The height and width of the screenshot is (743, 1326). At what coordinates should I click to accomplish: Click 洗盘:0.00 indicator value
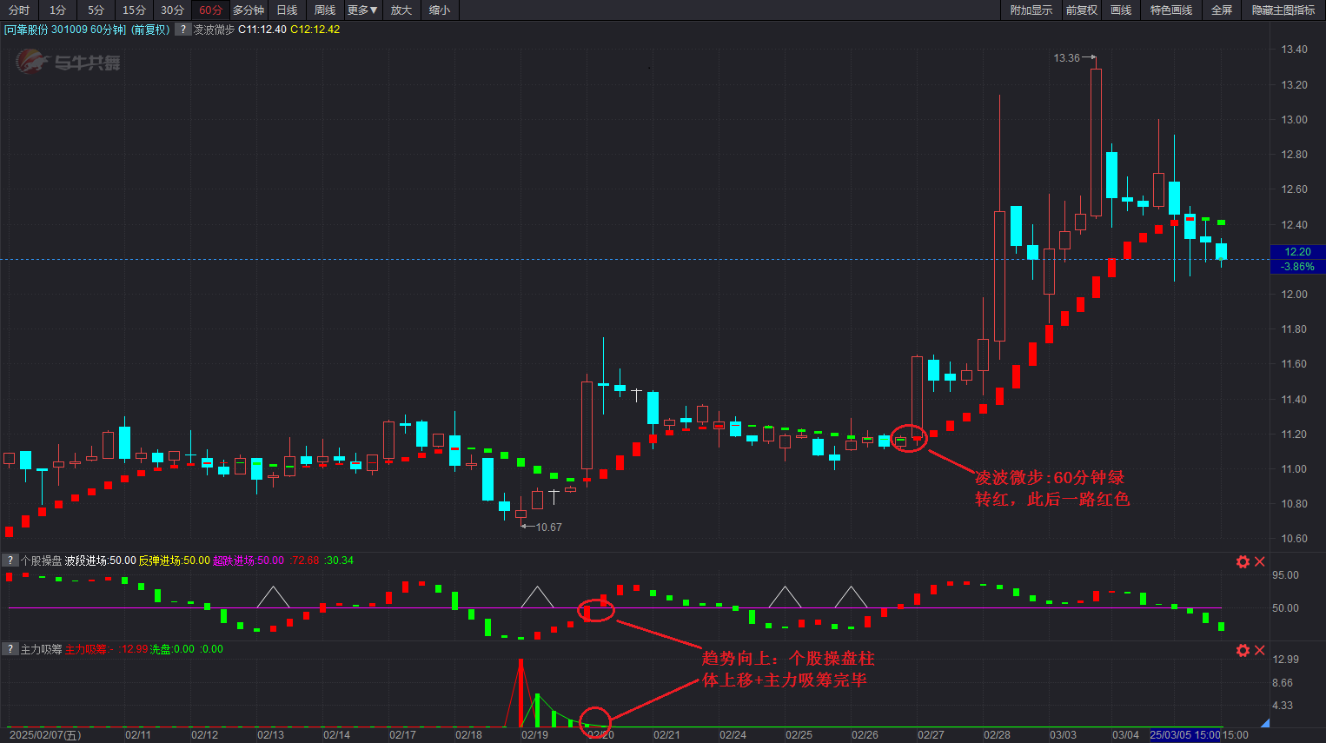point(172,649)
